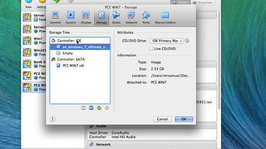Select the en_windows_7_ultimate disc entry
The width and height of the screenshot is (266, 149).
pyautogui.click(x=80, y=47)
